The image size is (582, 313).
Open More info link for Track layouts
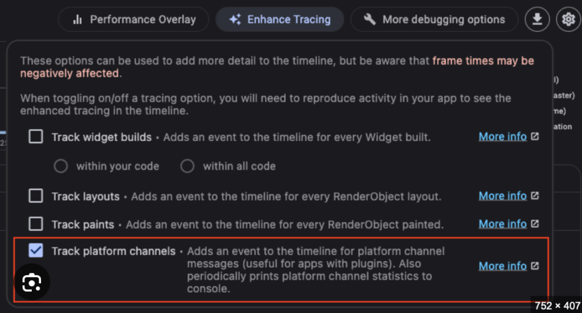click(502, 196)
